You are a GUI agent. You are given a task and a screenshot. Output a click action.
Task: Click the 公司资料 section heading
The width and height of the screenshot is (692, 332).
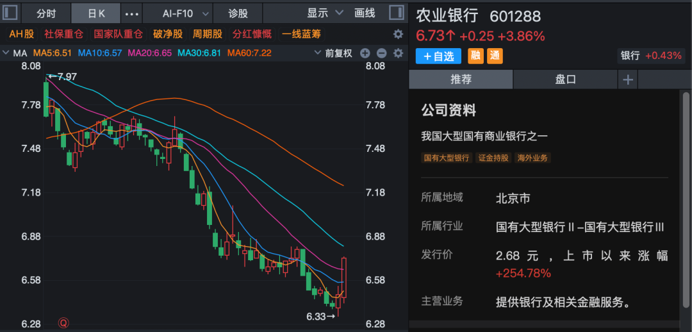click(449, 110)
